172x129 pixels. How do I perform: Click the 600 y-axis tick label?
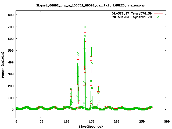[x=11, y=39]
